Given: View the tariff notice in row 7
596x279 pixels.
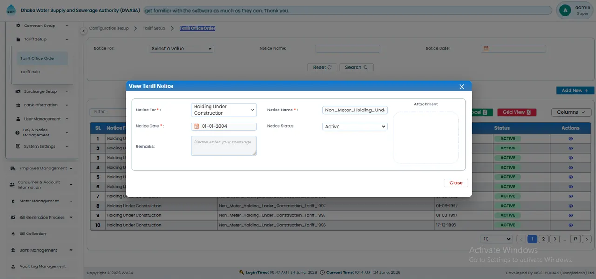Looking at the screenshot, I should click(x=570, y=196).
